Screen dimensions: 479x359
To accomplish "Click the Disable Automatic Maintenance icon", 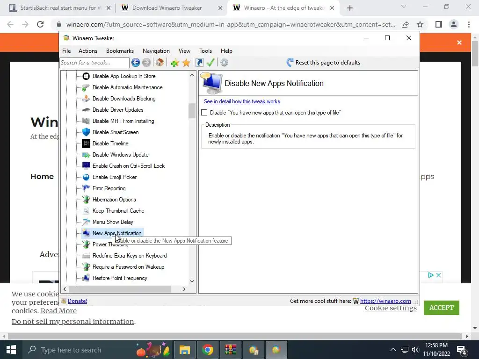I will (x=86, y=87).
